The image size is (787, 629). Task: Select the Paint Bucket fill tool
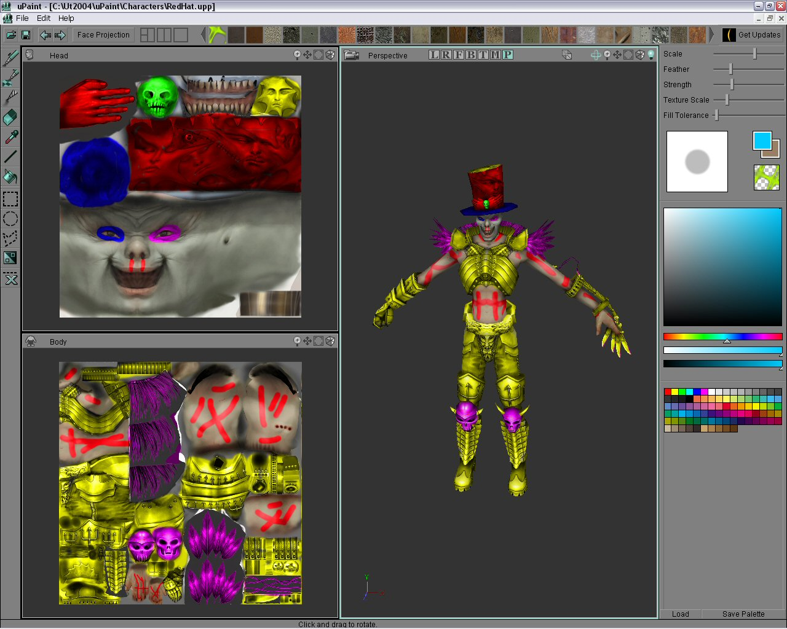coord(9,177)
